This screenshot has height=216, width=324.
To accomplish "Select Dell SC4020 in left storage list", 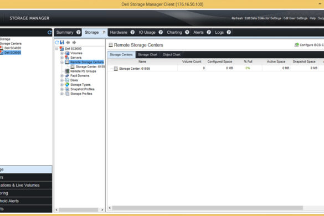I will (13, 48).
